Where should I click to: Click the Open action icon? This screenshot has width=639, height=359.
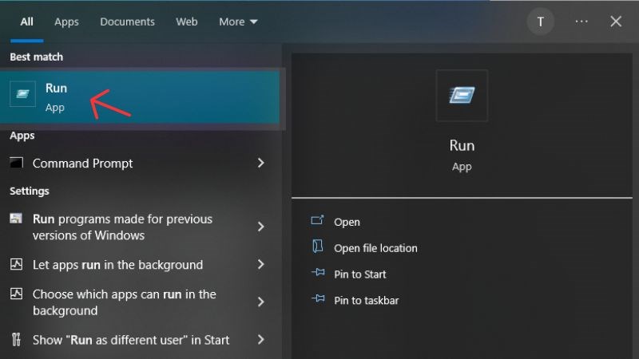pos(317,221)
